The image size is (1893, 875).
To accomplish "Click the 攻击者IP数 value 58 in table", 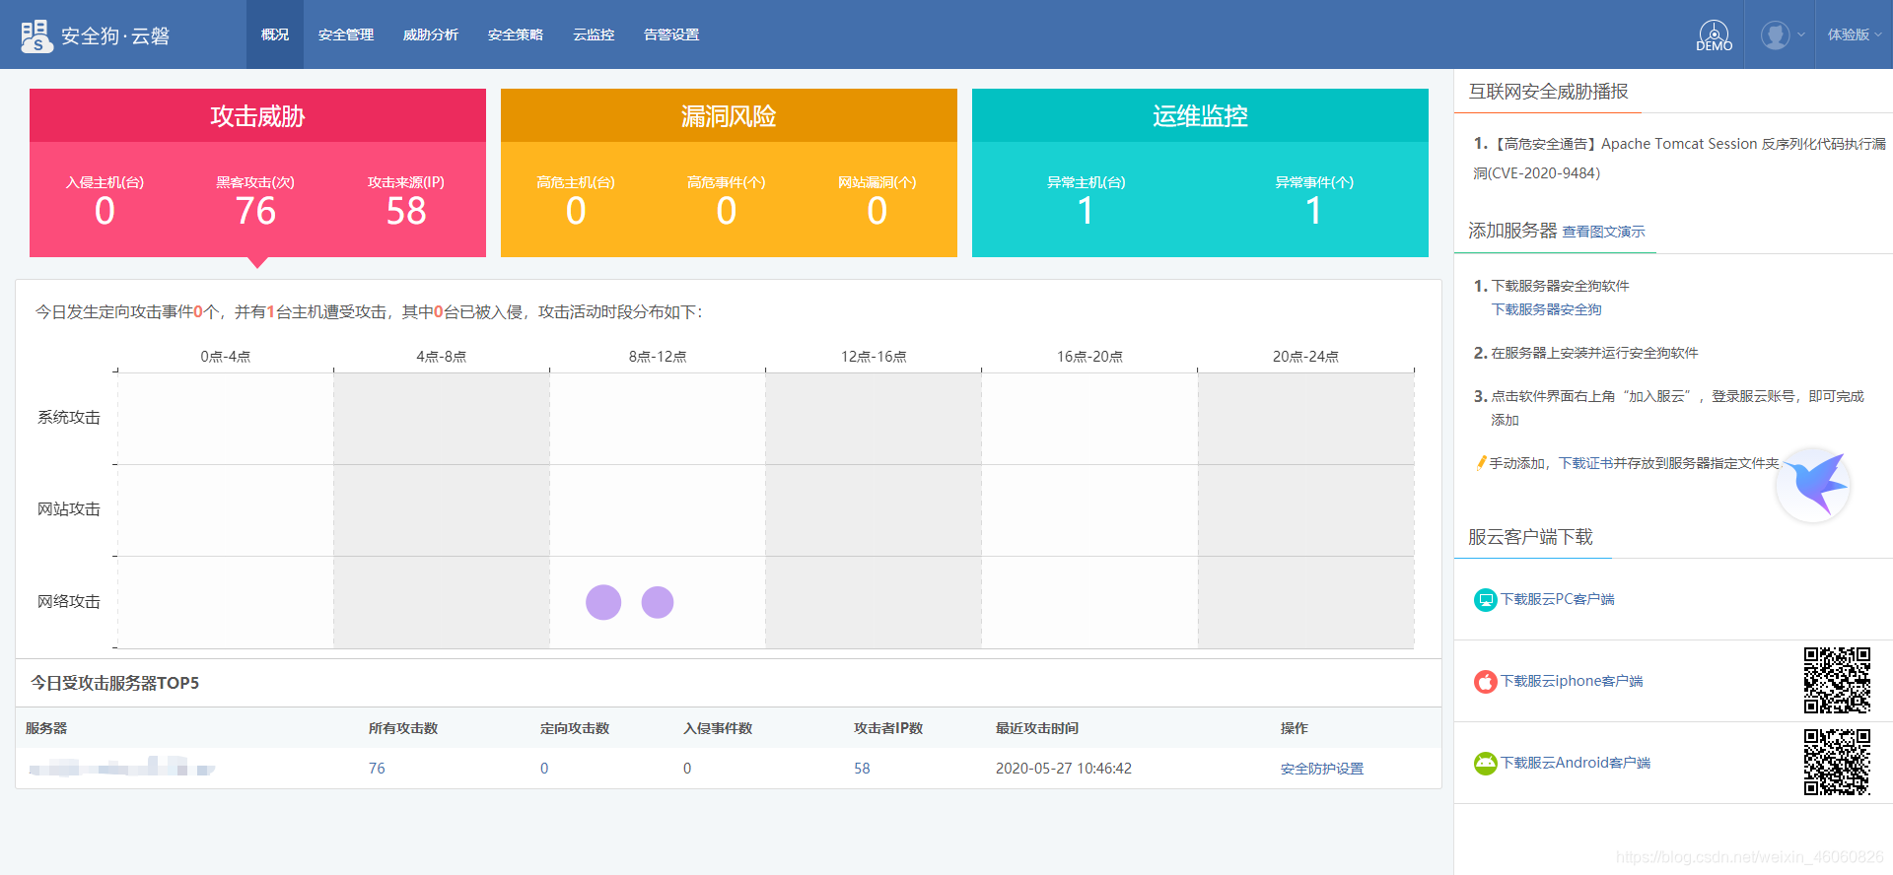I will pos(862,769).
